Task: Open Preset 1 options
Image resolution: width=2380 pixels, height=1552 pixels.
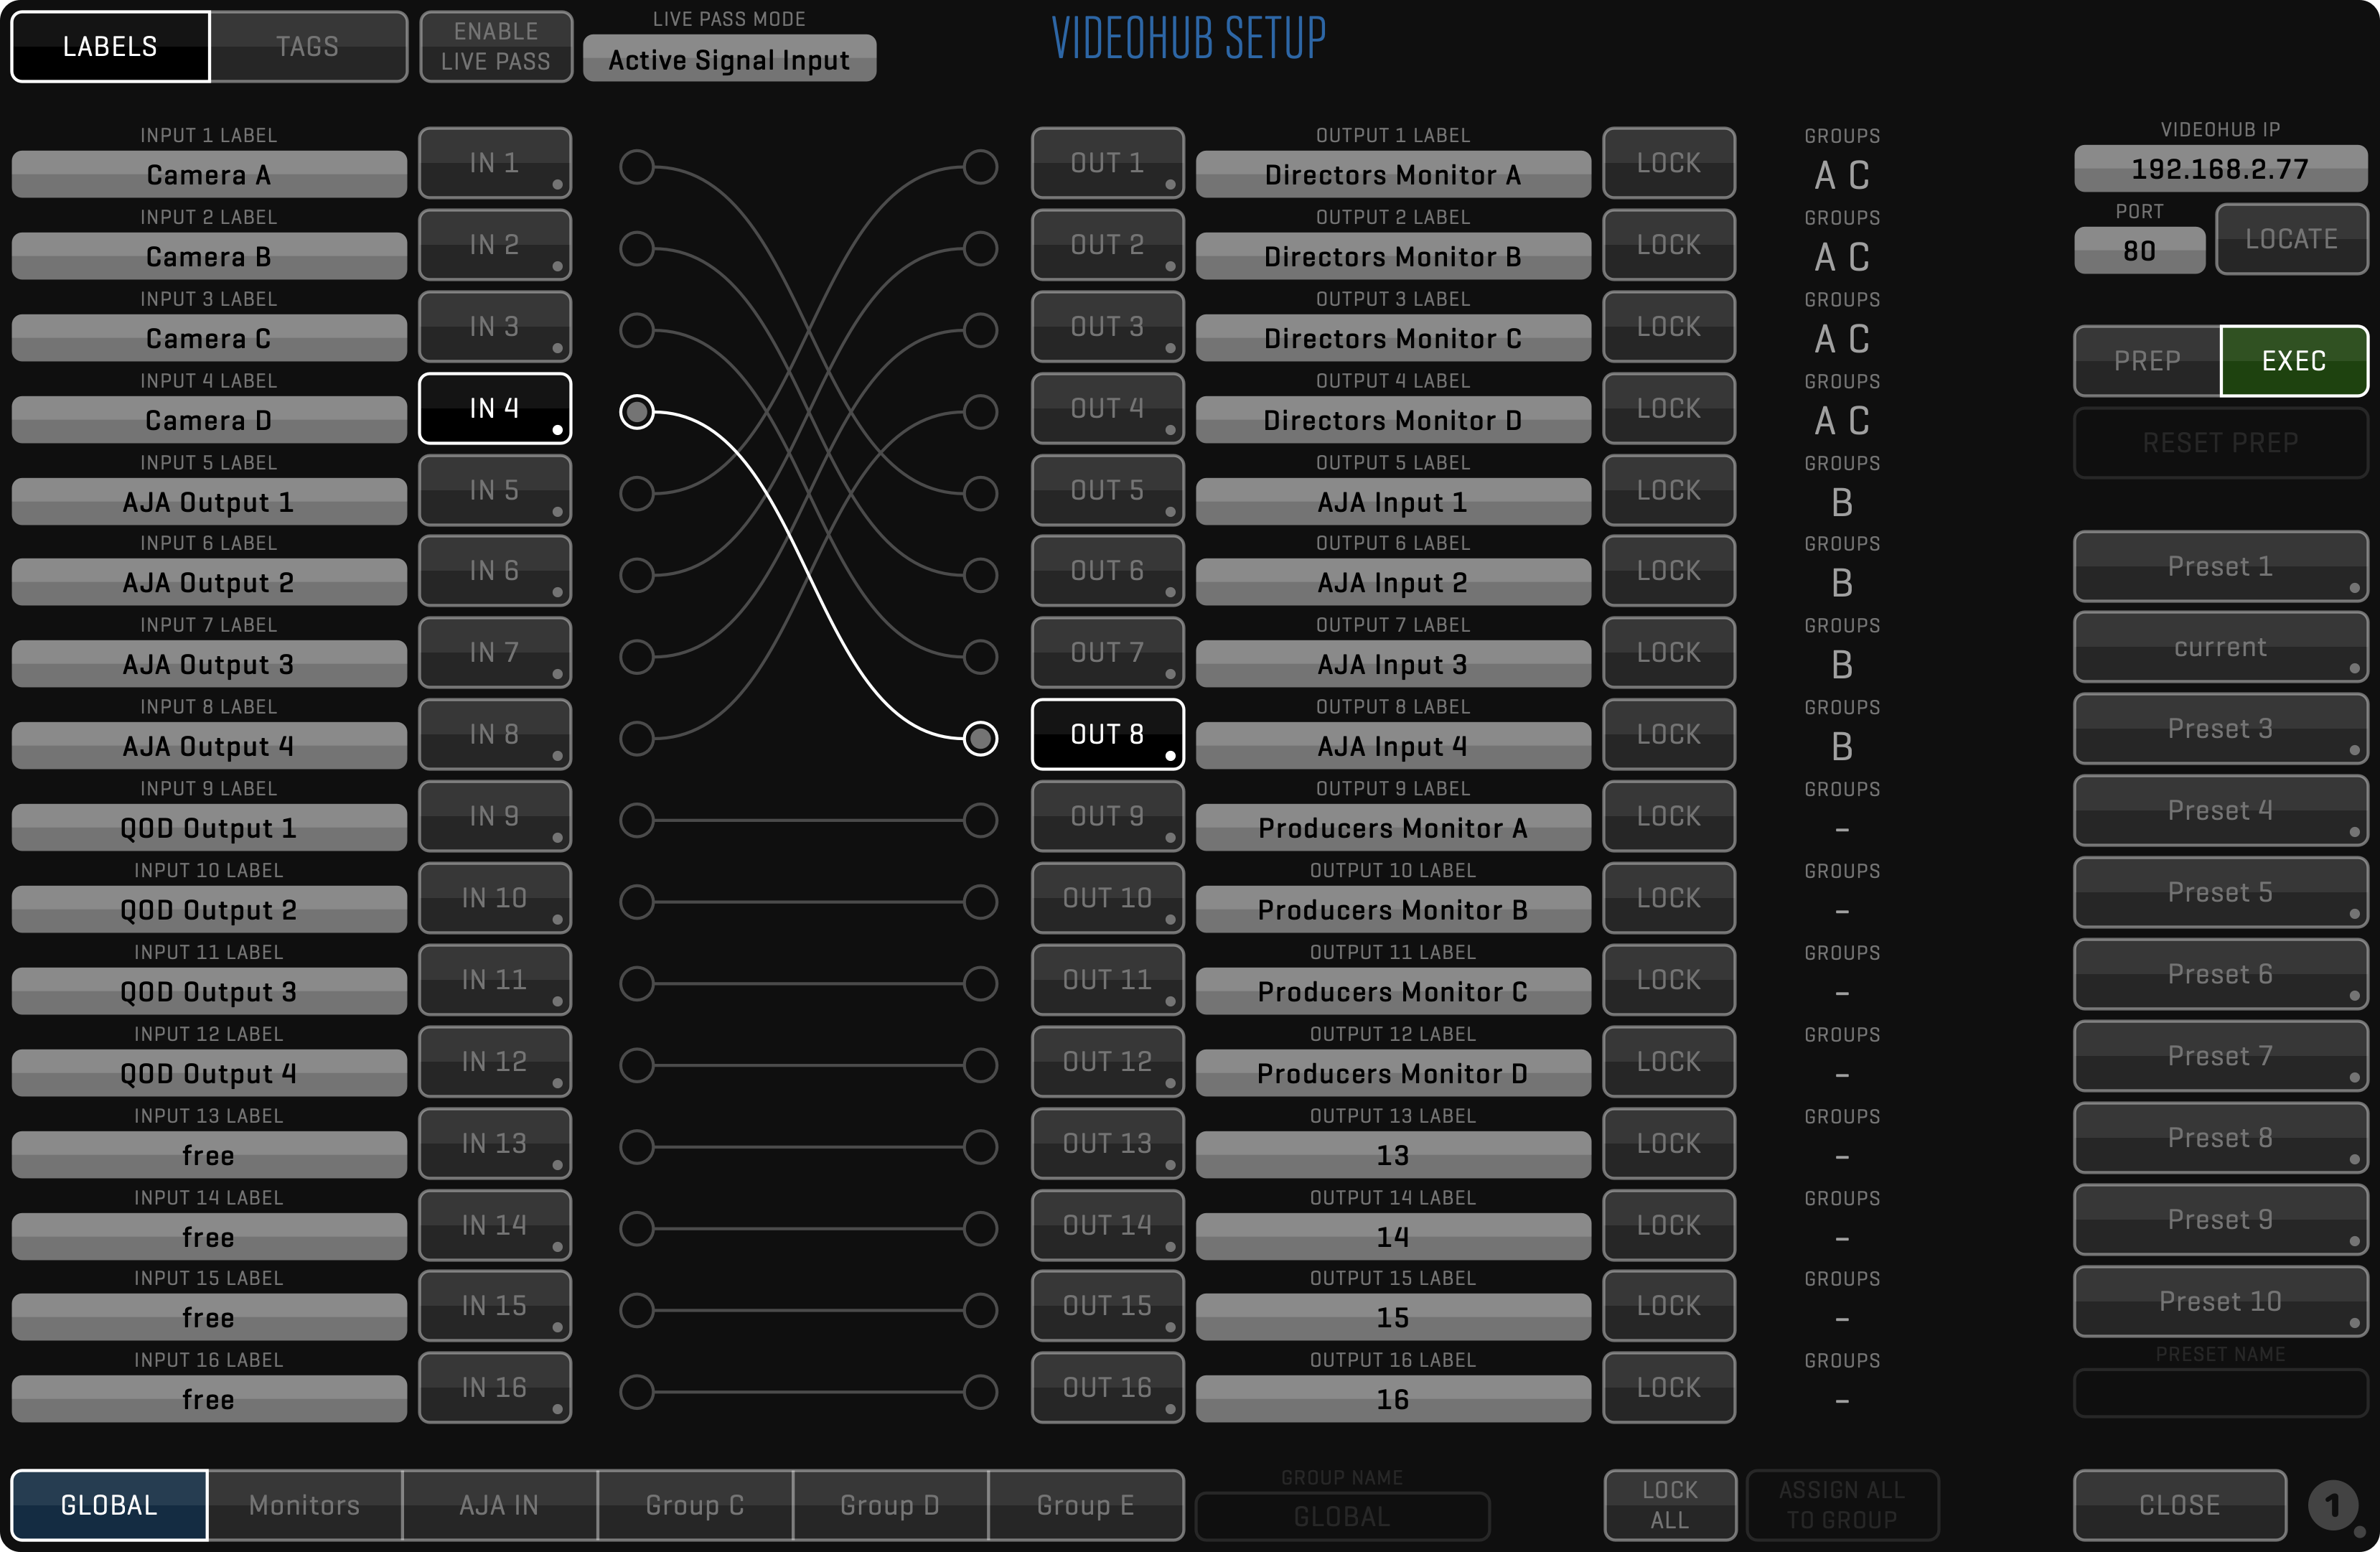Action: [2219, 566]
